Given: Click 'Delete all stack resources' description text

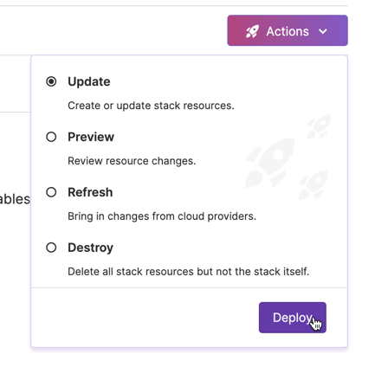Looking at the screenshot, I should click(189, 272).
